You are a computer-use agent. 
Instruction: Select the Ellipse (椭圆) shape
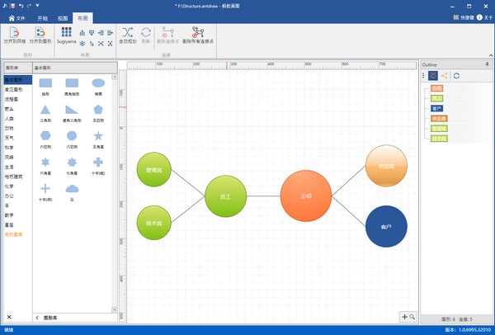98,83
